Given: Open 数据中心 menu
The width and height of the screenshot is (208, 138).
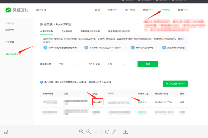Looking at the screenshot, I should [183, 10].
